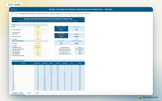
Task: Switch to the Guide sheet tab
Action: pyautogui.click(x=37, y=93)
